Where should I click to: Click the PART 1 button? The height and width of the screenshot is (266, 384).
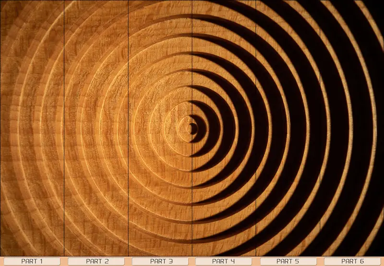coord(32,261)
